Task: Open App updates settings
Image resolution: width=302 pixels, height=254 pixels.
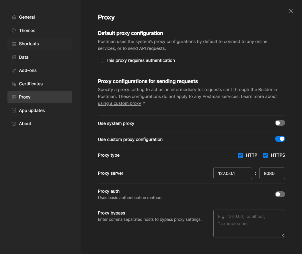Action: 40,110
